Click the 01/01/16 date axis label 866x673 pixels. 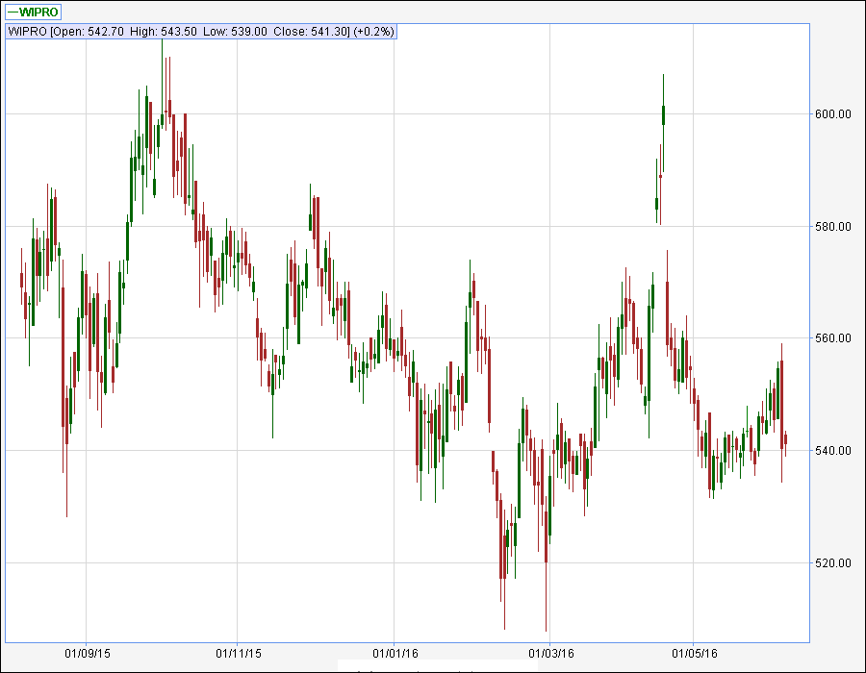tap(394, 654)
